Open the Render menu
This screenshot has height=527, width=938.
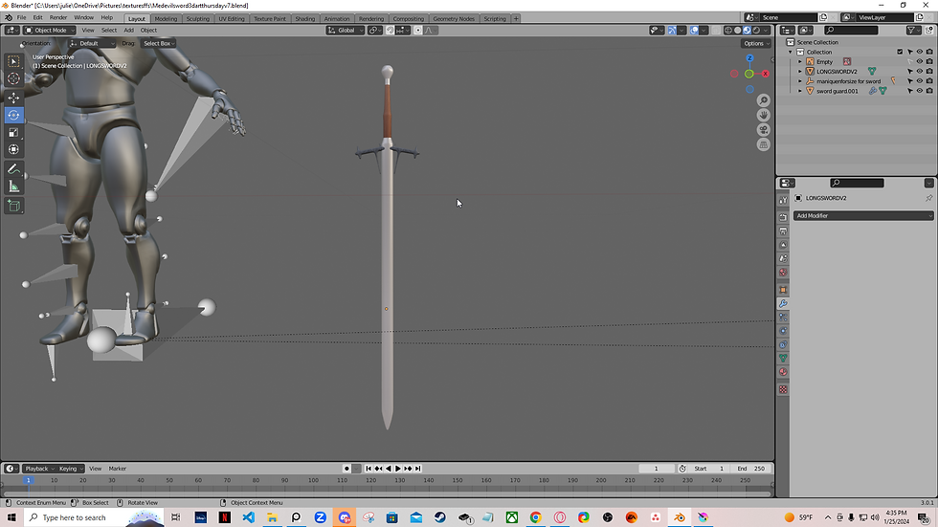click(x=58, y=18)
